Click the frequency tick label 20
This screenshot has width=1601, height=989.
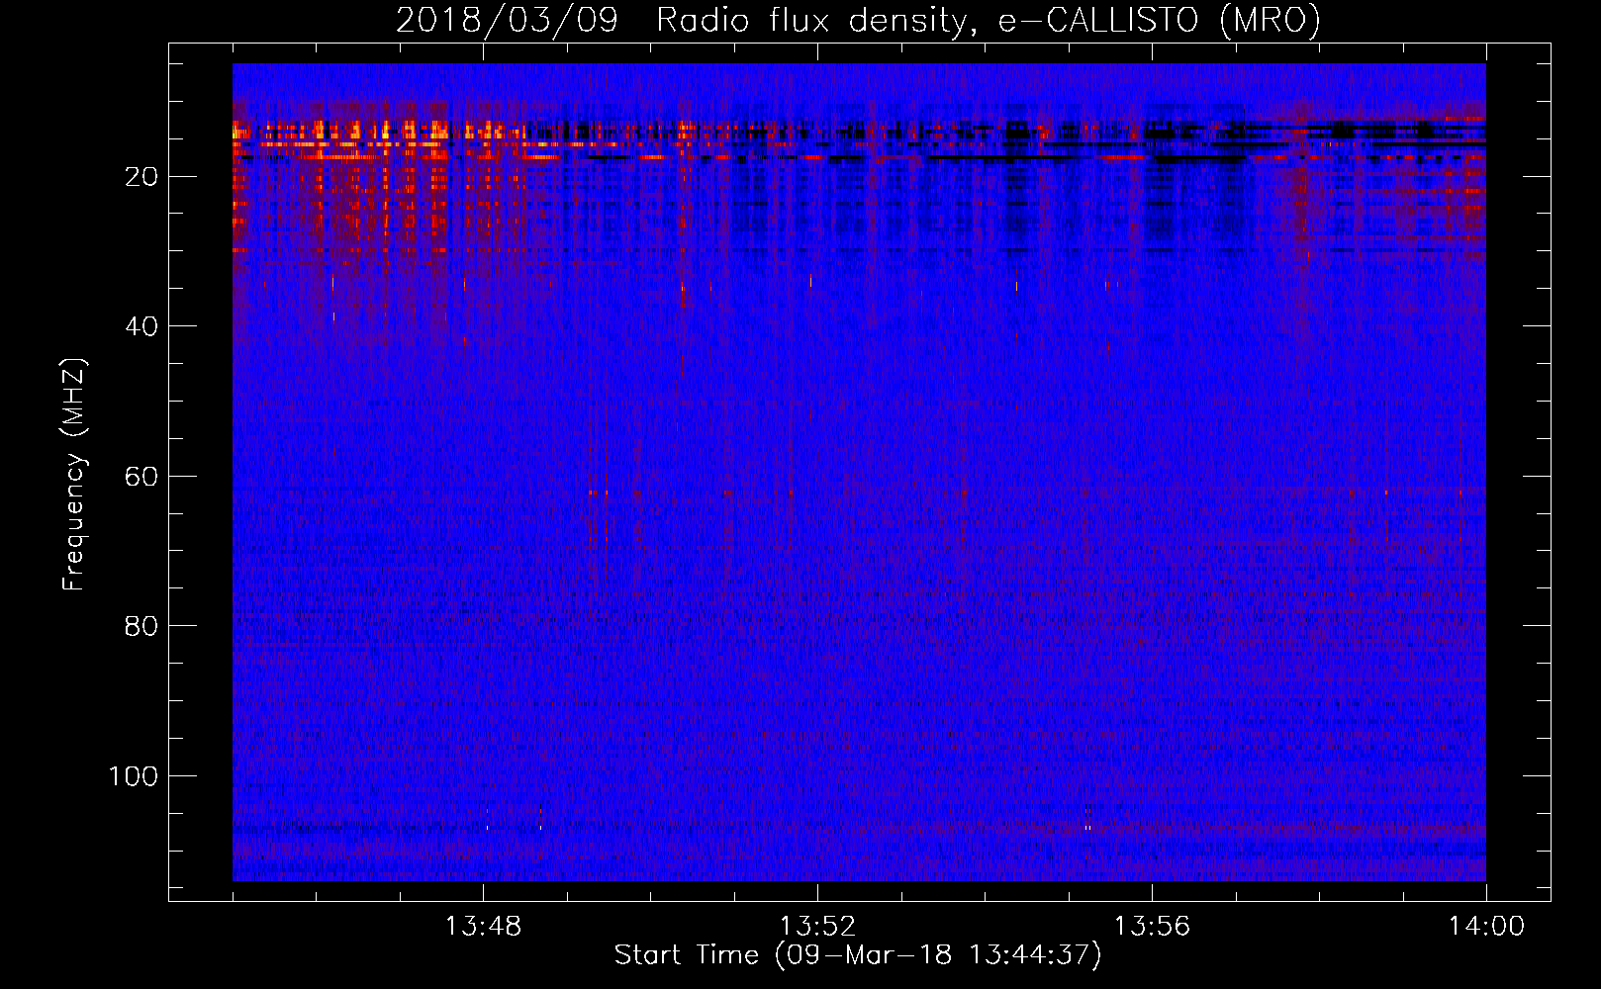pyautogui.click(x=142, y=177)
